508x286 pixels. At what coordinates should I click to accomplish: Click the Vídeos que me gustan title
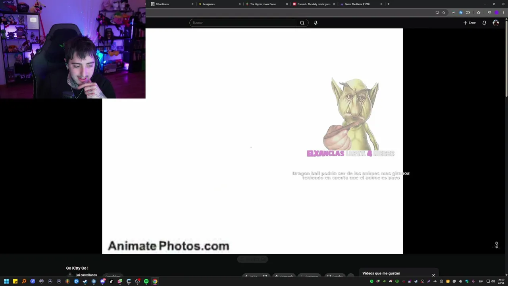point(381,273)
